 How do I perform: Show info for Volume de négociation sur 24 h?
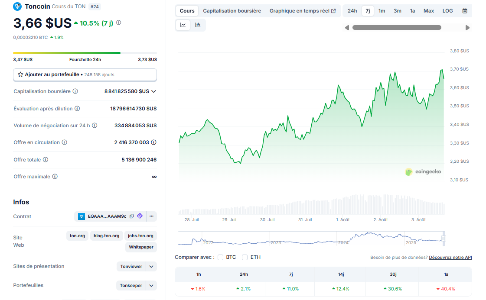click(95, 126)
